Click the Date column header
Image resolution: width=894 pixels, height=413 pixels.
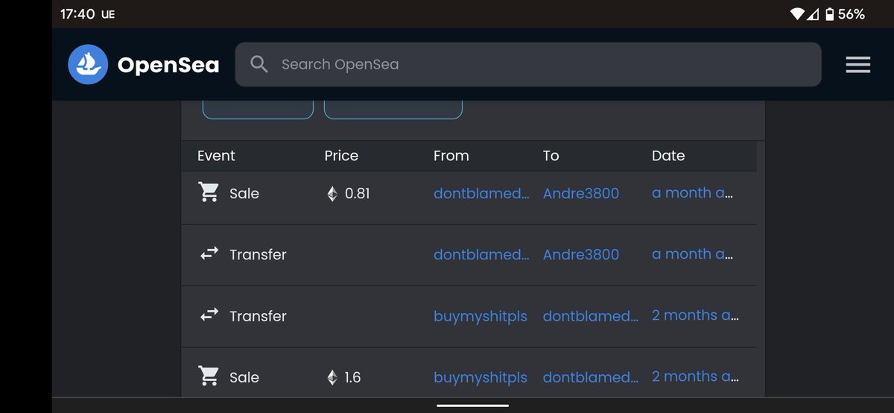point(668,156)
